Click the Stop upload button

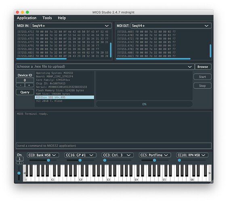(202, 86)
